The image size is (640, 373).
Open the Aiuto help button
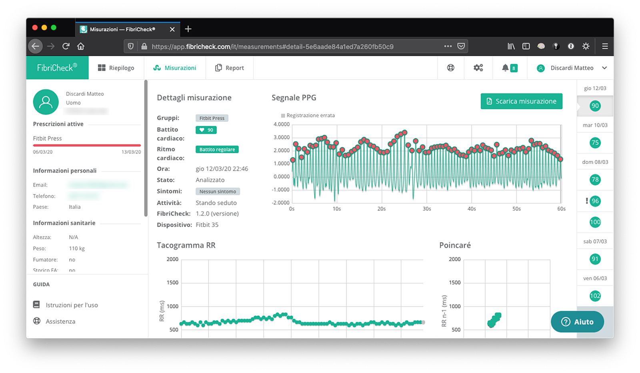click(577, 322)
